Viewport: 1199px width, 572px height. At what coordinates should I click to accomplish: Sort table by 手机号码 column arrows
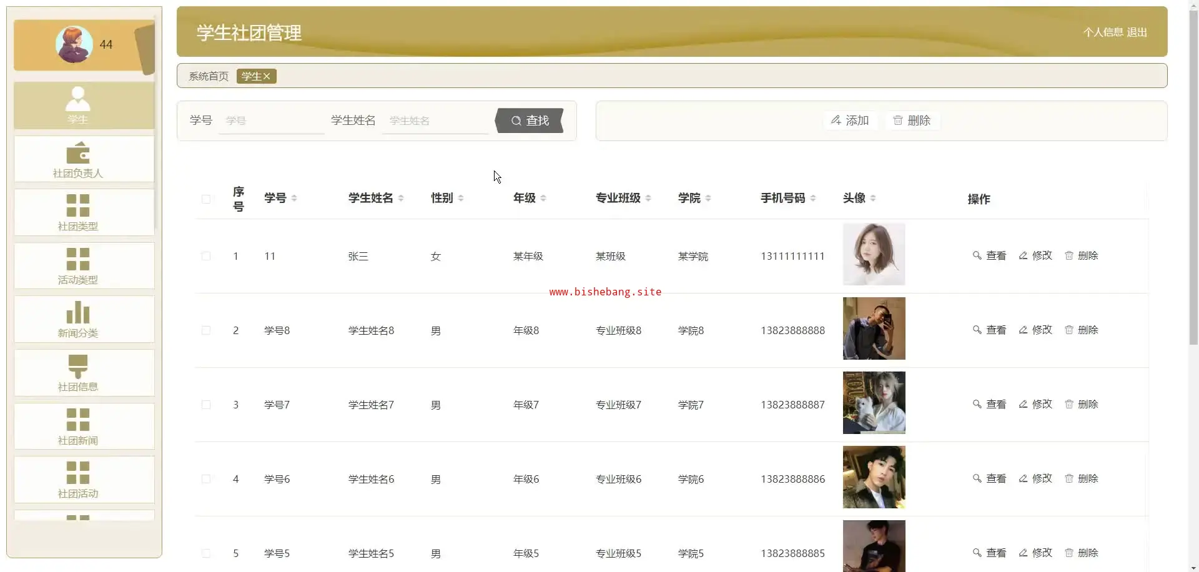click(813, 198)
